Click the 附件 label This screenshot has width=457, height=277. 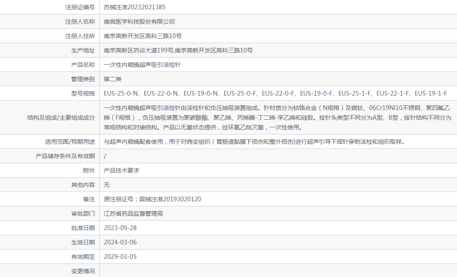(89, 170)
